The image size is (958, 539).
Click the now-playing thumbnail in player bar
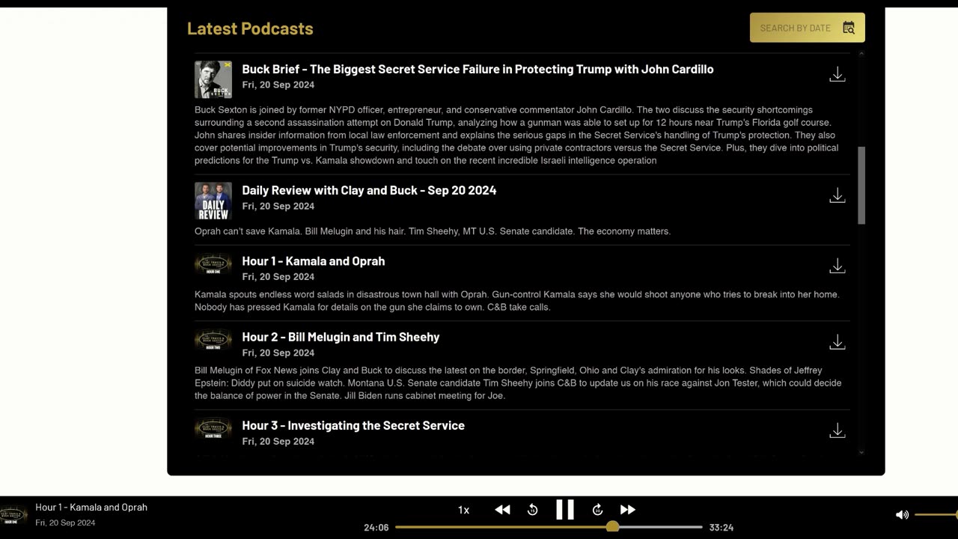pyautogui.click(x=13, y=515)
